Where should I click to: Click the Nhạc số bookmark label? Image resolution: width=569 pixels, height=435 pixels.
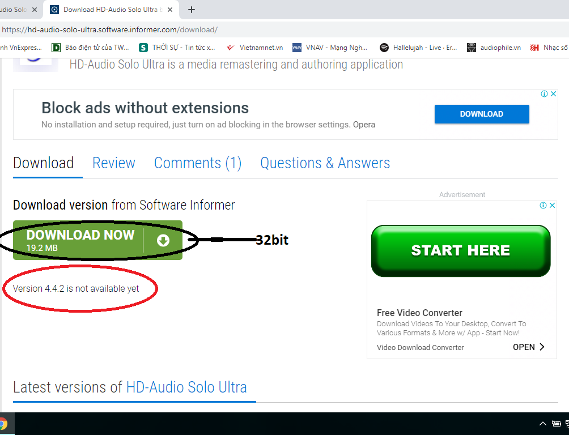click(x=555, y=48)
